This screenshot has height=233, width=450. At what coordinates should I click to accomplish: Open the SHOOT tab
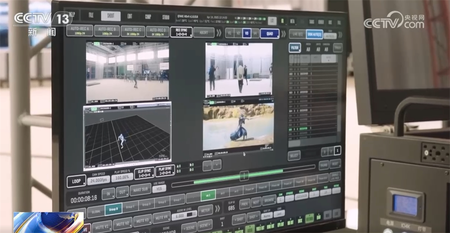pos(110,16)
